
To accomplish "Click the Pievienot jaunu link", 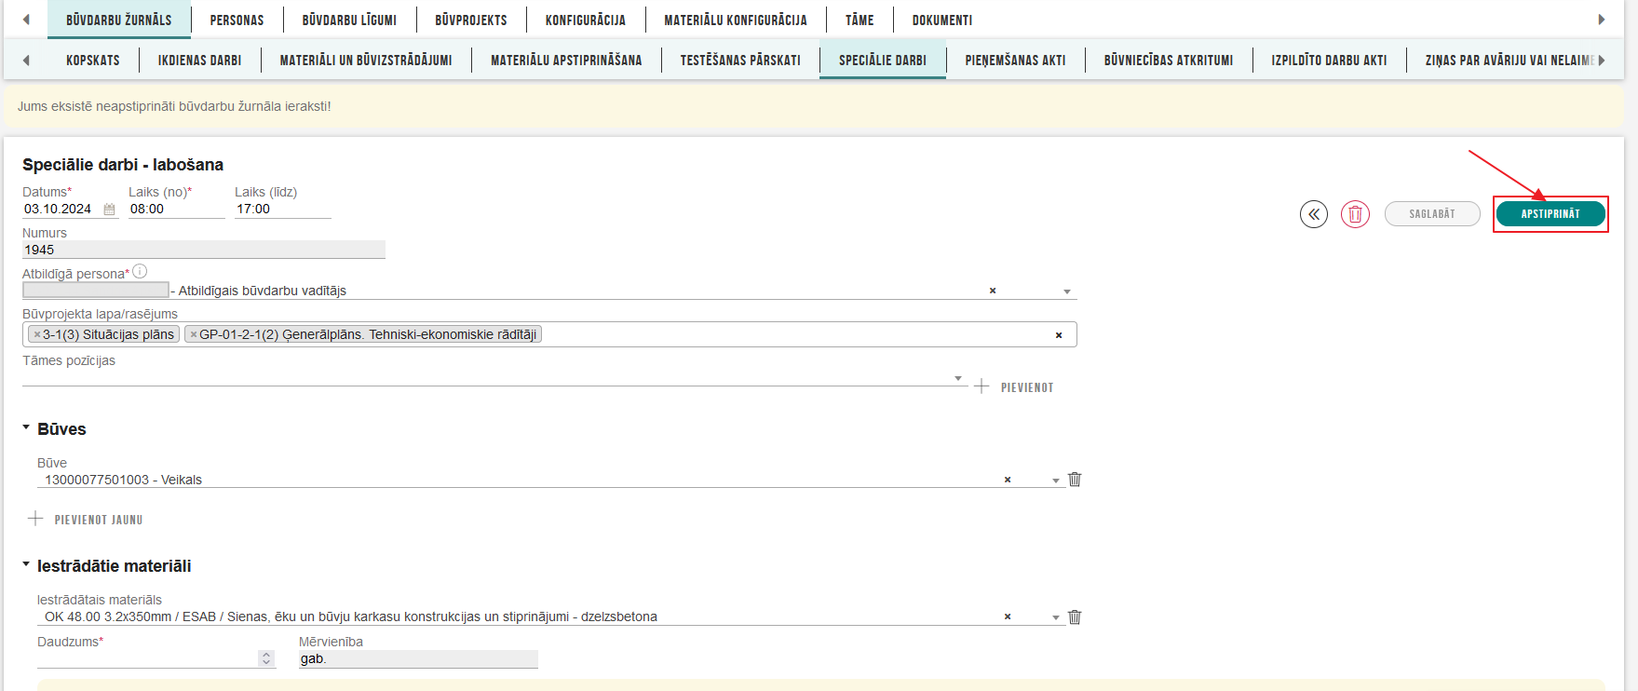I will click(99, 520).
